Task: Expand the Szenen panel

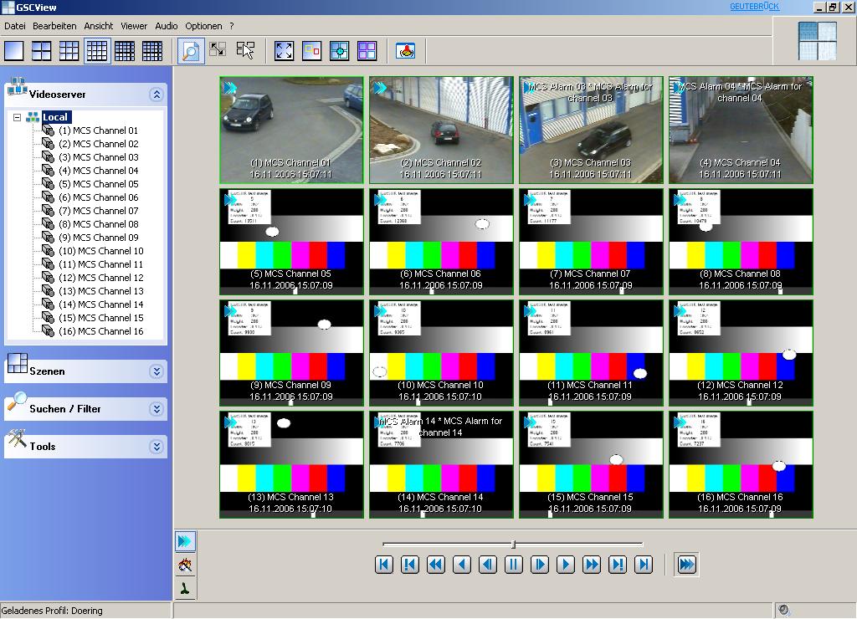Action: [156, 371]
